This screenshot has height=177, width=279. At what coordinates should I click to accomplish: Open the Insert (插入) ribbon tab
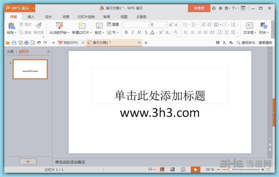[31, 17]
